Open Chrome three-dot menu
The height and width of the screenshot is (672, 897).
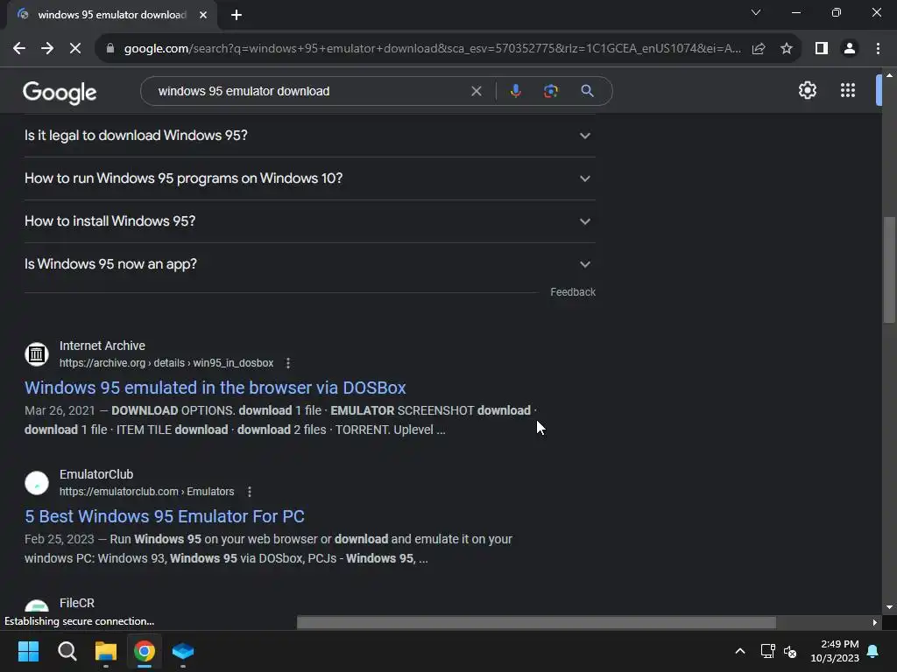tap(878, 49)
